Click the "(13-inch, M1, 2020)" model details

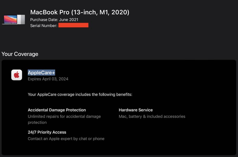[x=98, y=12]
